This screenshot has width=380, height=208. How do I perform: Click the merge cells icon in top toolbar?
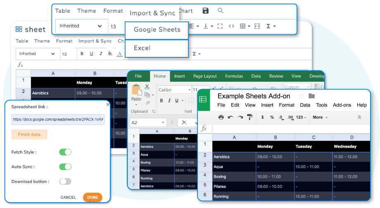257,26
